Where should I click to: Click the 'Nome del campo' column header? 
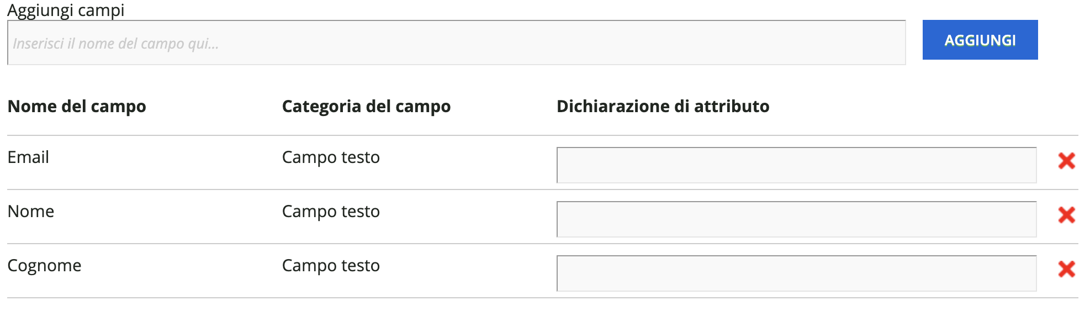(x=77, y=106)
